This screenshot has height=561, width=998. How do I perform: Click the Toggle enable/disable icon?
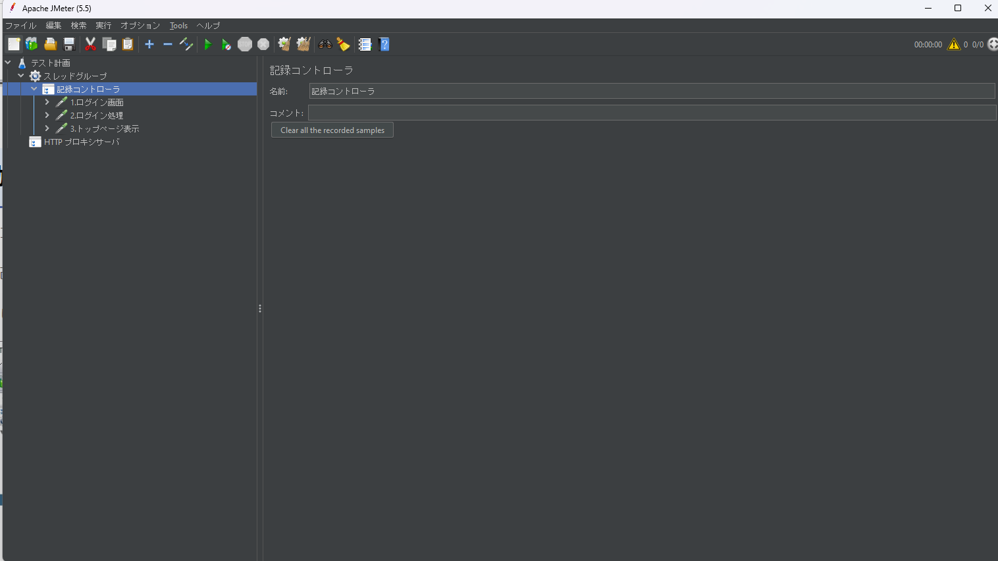pos(186,44)
